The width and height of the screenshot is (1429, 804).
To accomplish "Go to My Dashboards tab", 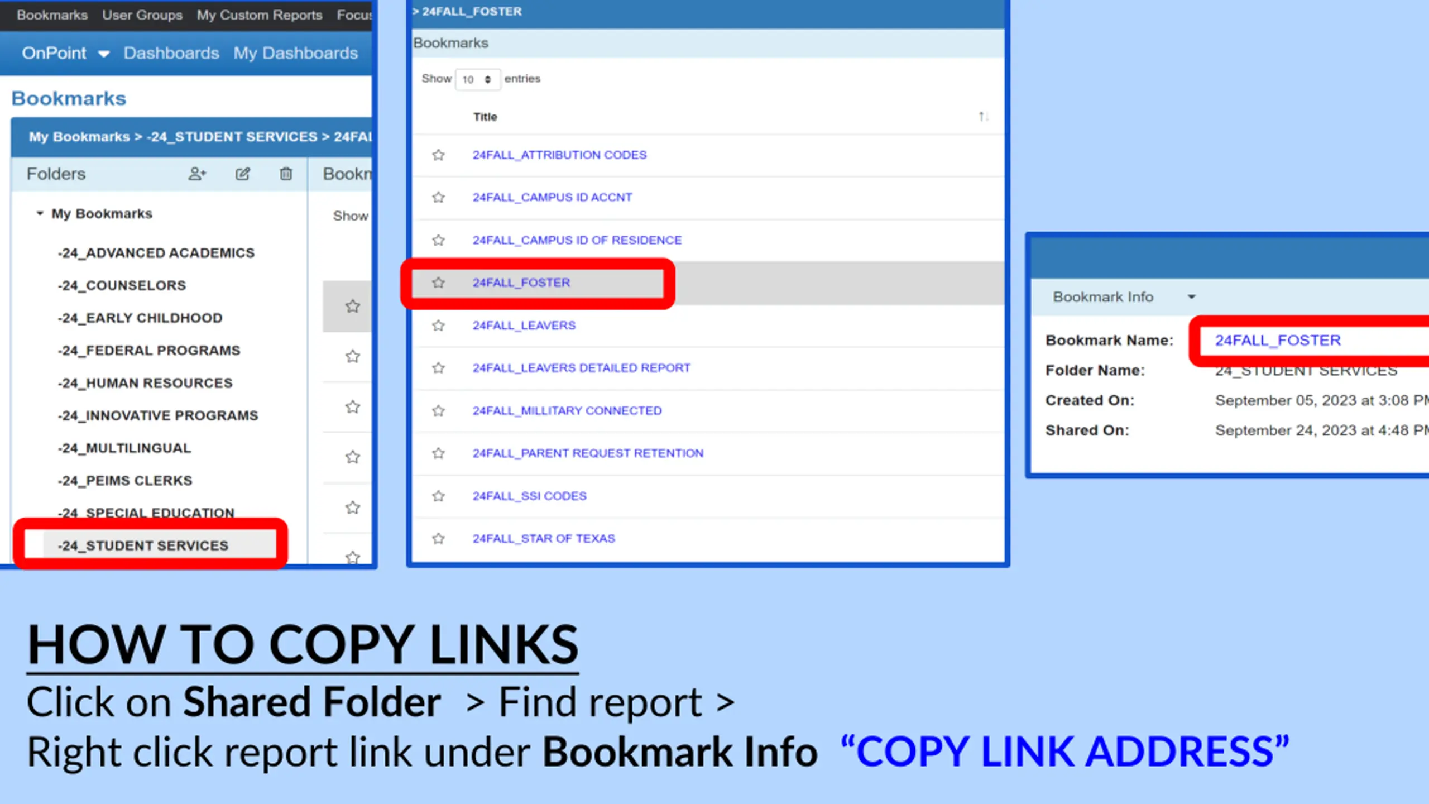I will (296, 53).
